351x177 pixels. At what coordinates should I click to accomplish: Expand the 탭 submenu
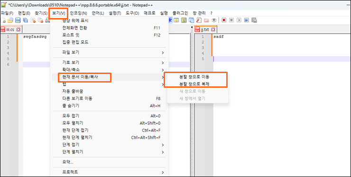pos(109,84)
